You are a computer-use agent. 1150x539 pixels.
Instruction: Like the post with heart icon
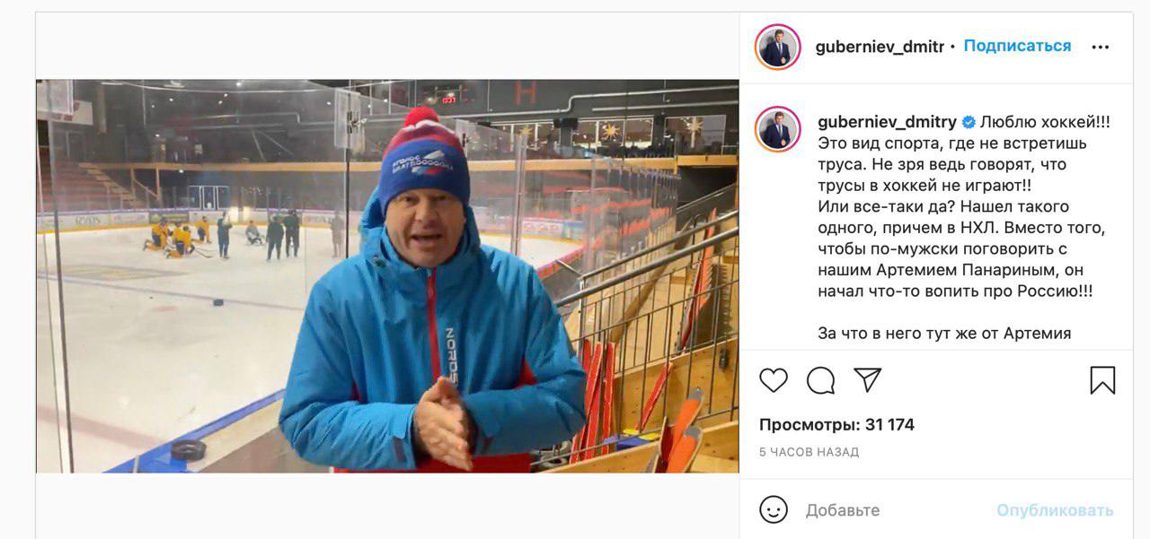774,380
